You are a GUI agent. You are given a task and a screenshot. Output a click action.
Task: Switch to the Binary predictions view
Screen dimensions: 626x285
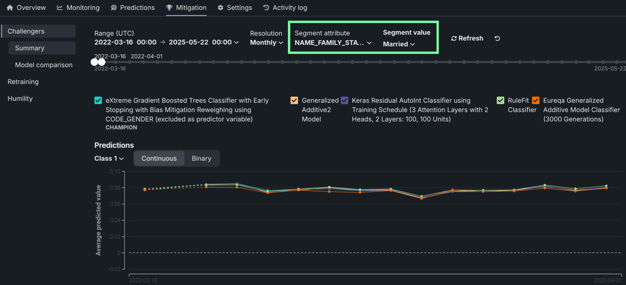201,159
